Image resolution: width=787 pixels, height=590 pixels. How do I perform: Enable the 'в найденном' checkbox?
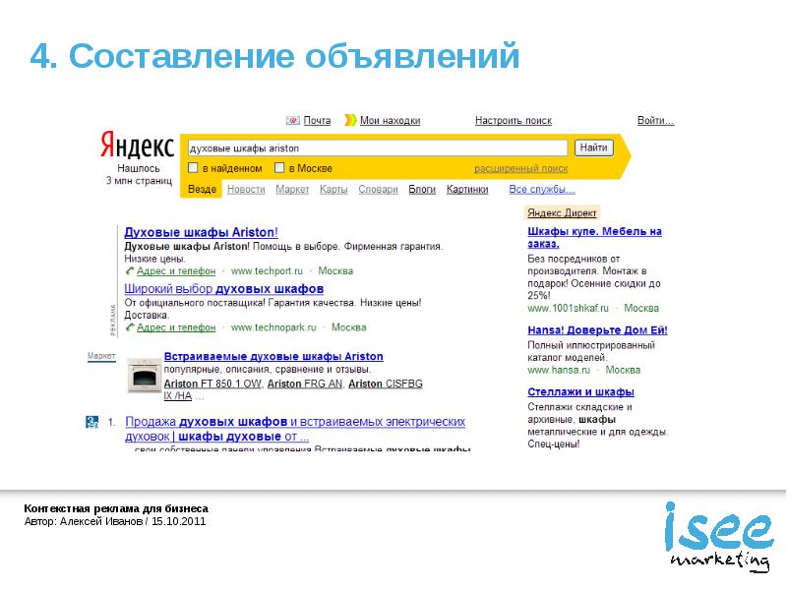[194, 168]
